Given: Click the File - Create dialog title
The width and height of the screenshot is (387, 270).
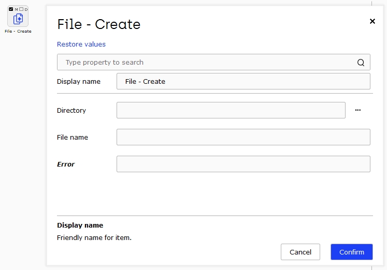Looking at the screenshot, I should [99, 24].
